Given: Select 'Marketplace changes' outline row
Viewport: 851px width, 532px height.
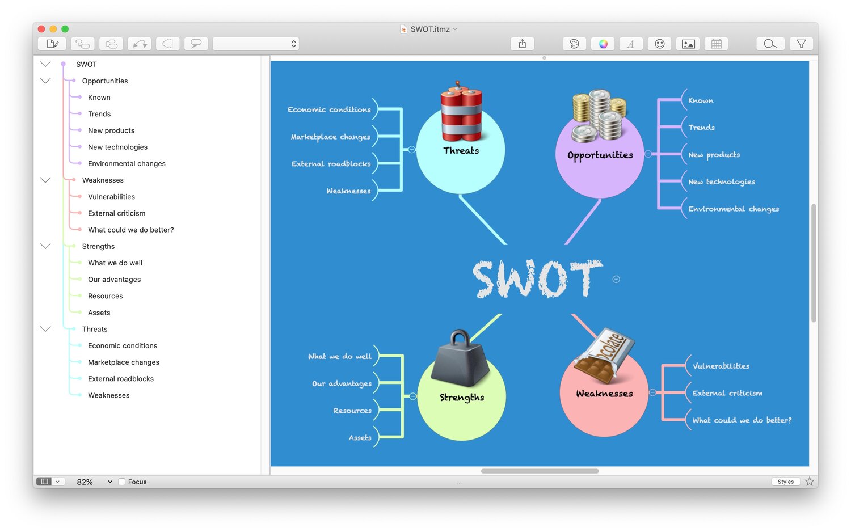Looking at the screenshot, I should tap(123, 362).
